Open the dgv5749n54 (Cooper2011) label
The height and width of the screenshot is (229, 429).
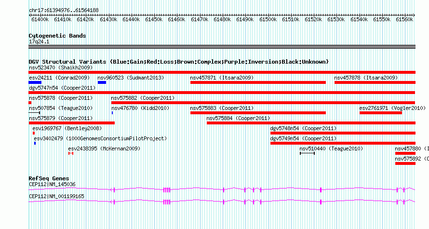pyautogui.click(x=303, y=138)
